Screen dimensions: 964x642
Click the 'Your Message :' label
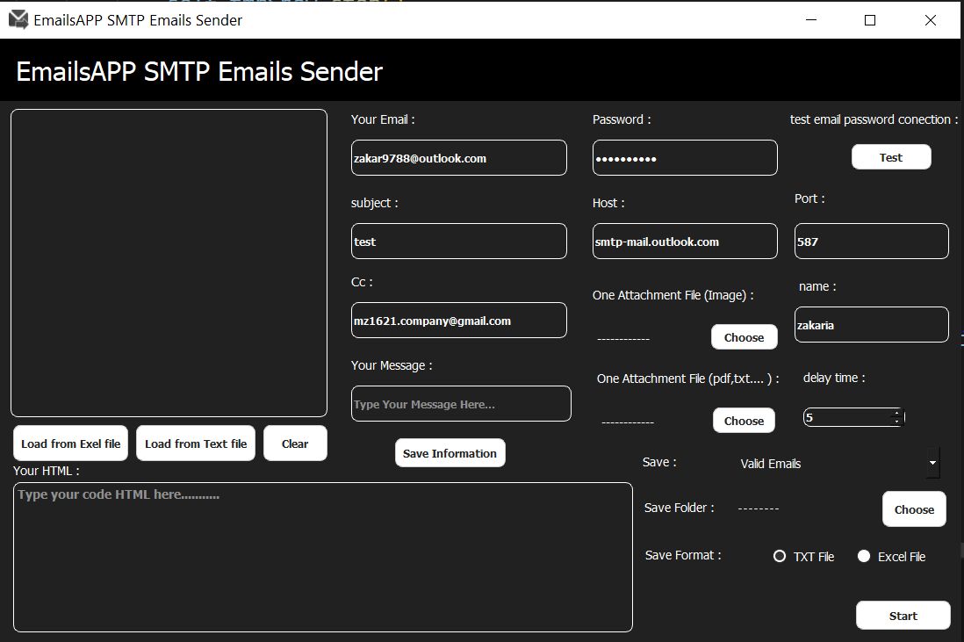[392, 365]
